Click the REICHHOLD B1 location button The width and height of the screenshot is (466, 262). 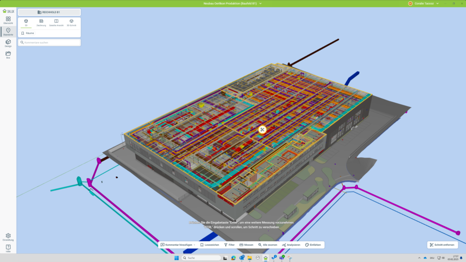tap(49, 12)
